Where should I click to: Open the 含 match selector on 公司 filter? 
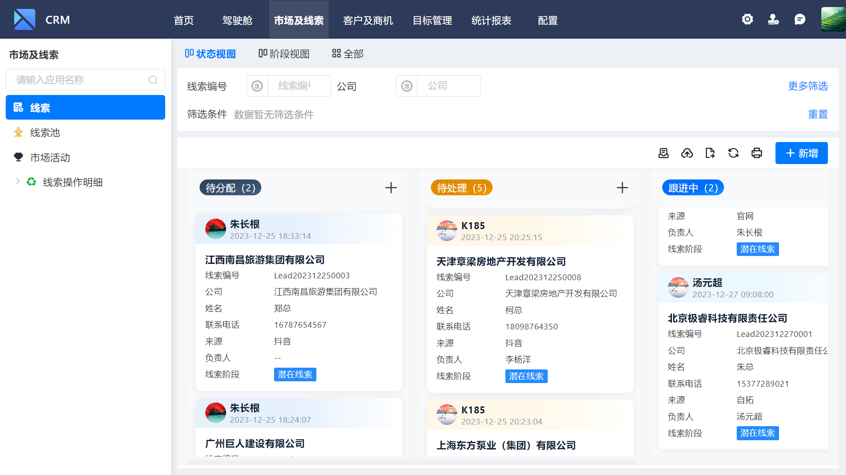[x=407, y=86]
